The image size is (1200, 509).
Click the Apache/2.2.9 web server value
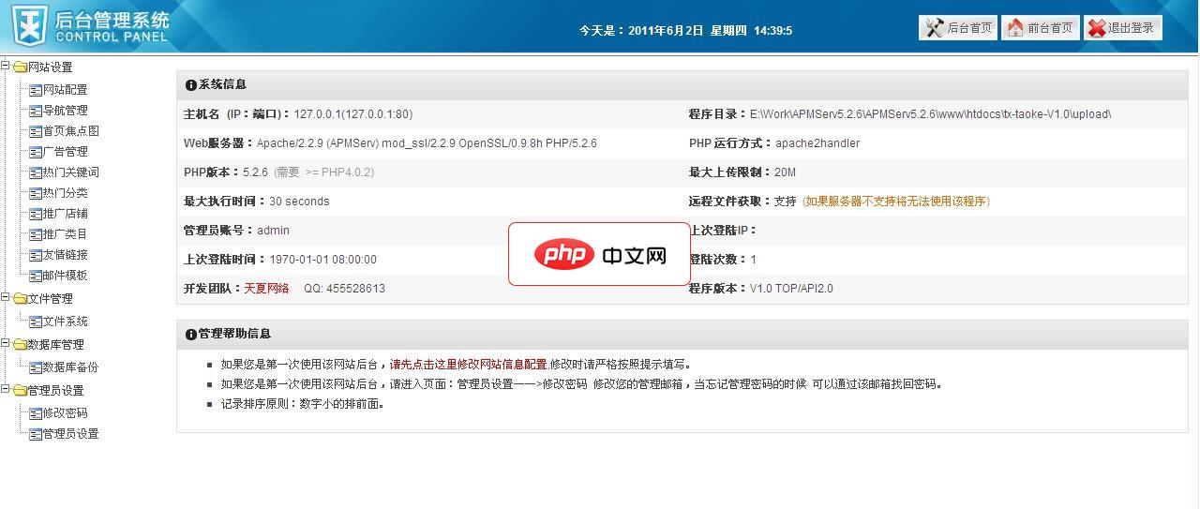click(427, 143)
